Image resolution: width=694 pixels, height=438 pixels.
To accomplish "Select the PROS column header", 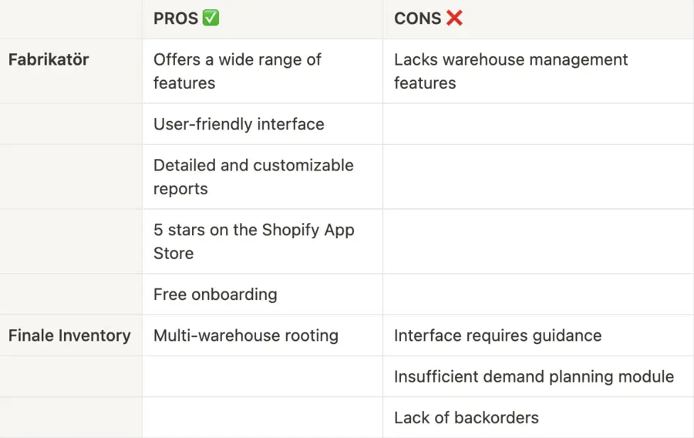I will 262,19.
